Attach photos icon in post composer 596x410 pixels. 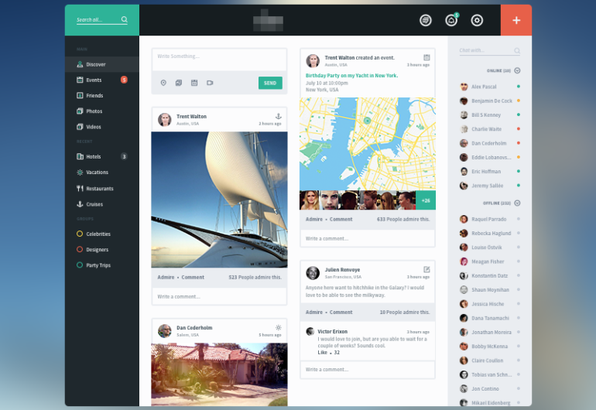click(x=179, y=83)
